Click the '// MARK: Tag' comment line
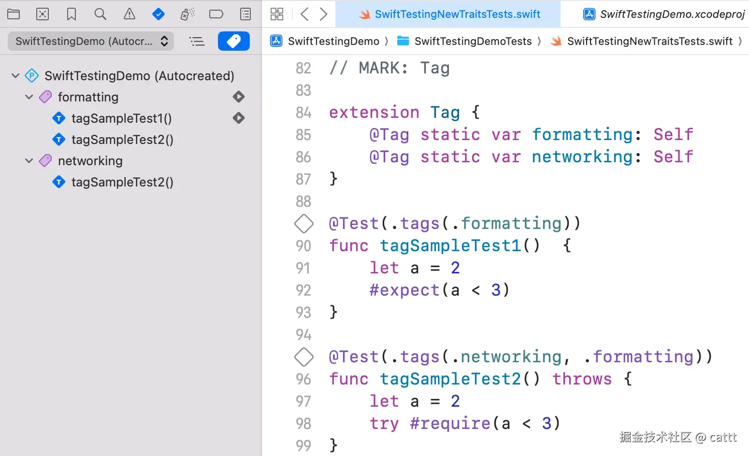 389,68
